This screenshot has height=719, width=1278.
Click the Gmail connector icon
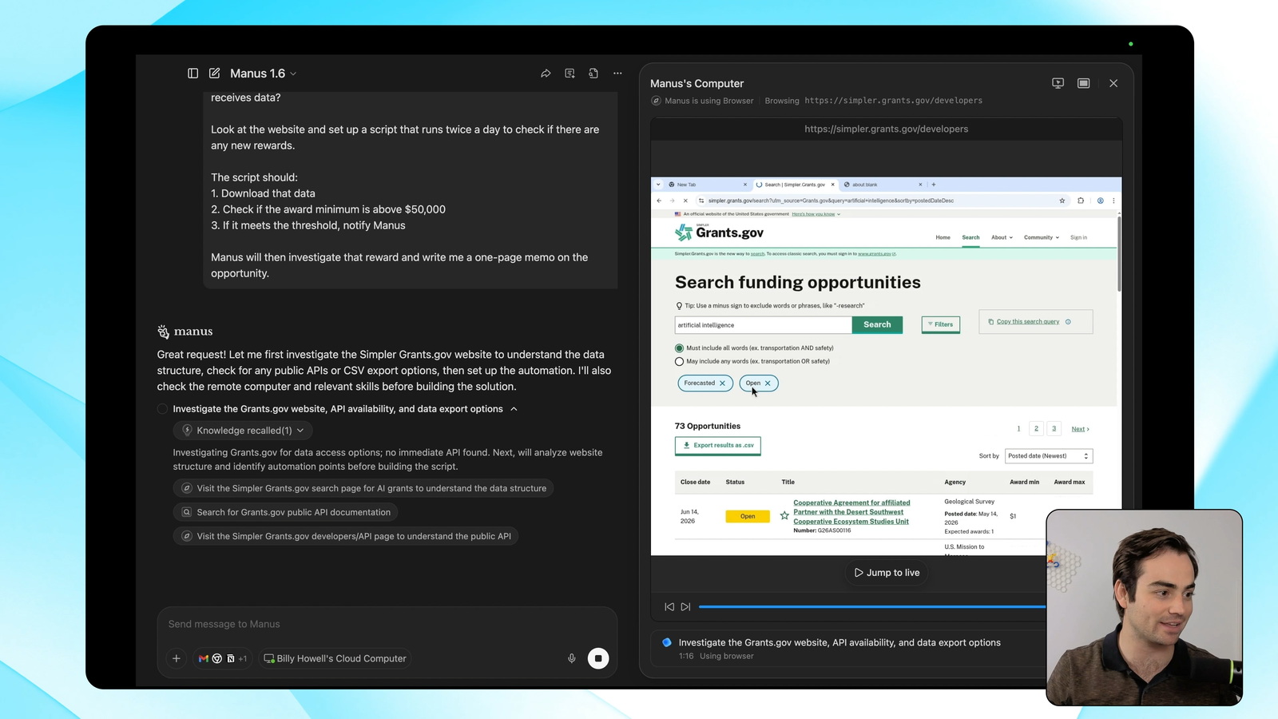[x=204, y=658]
